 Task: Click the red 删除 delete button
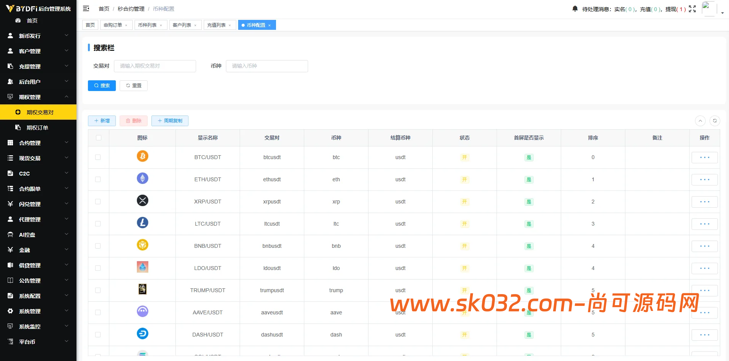(x=133, y=121)
